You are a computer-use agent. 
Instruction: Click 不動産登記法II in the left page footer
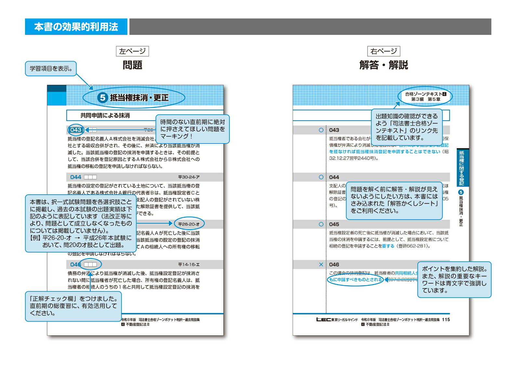pyautogui.click(x=138, y=325)
